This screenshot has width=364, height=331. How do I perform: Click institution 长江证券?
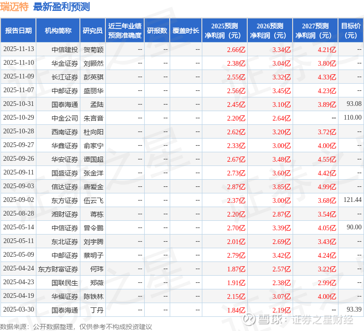[65, 77]
